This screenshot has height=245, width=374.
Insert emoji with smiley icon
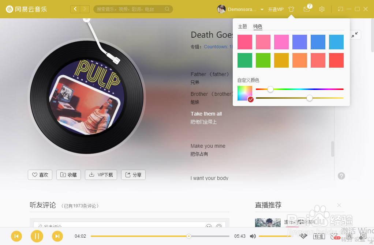[209, 226]
